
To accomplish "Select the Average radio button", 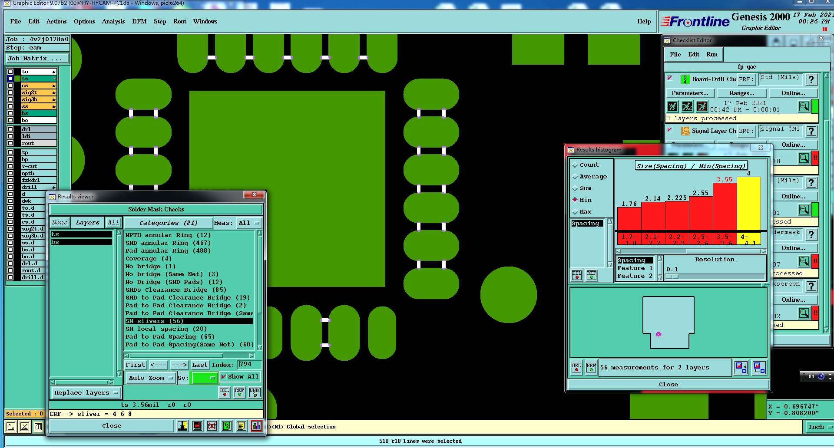I will [x=575, y=177].
